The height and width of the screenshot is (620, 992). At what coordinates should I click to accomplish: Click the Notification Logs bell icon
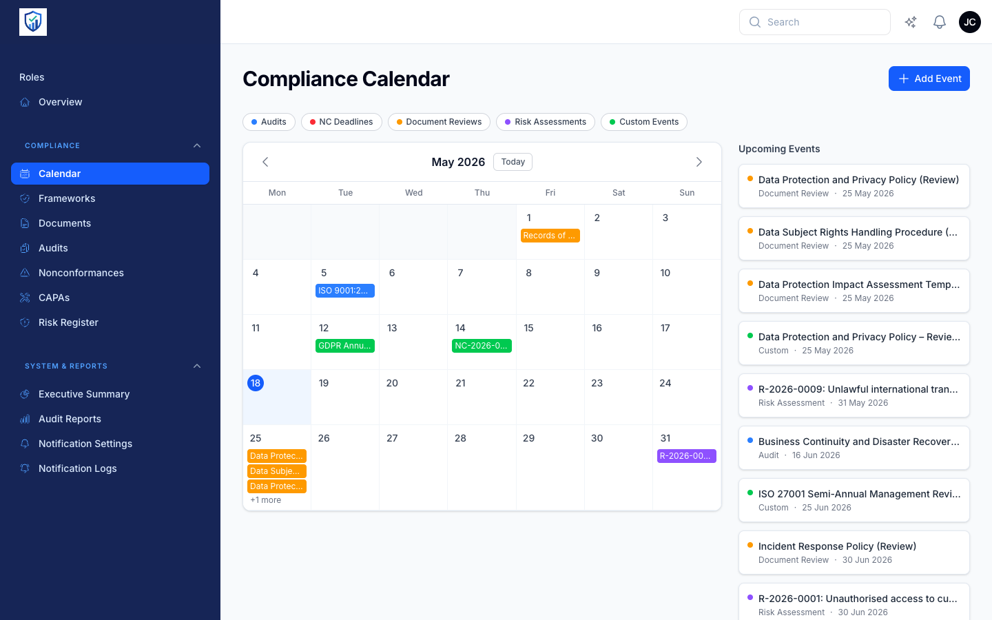click(x=25, y=468)
